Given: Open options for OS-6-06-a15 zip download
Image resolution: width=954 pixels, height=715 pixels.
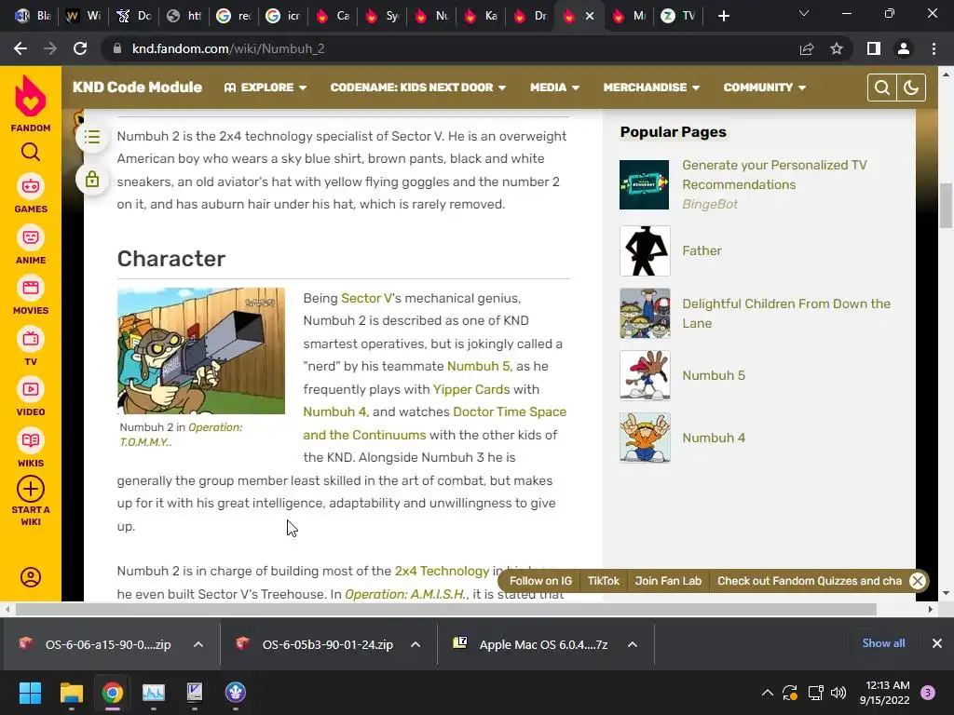Looking at the screenshot, I should click(x=198, y=644).
